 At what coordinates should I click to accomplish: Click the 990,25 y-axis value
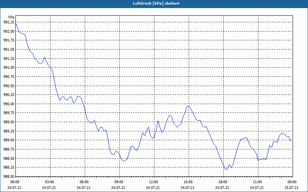[x=9, y=95]
